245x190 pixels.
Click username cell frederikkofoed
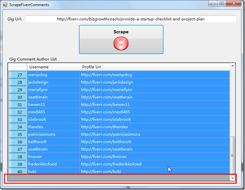[x=53, y=164]
